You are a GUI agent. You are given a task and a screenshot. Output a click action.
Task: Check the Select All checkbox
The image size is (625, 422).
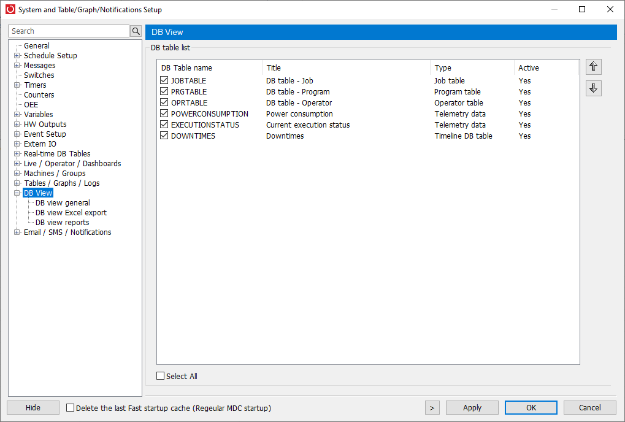160,376
